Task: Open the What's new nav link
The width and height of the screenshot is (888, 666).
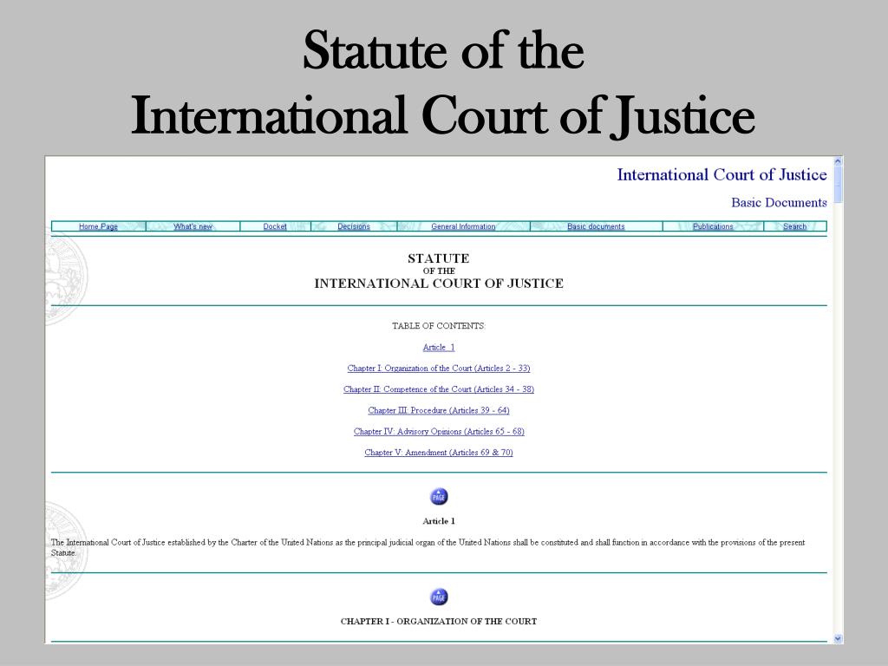Action: pyautogui.click(x=193, y=226)
